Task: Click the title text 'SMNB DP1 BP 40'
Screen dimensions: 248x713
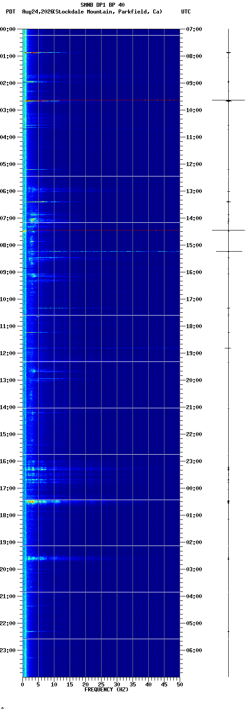Action: (102, 5)
